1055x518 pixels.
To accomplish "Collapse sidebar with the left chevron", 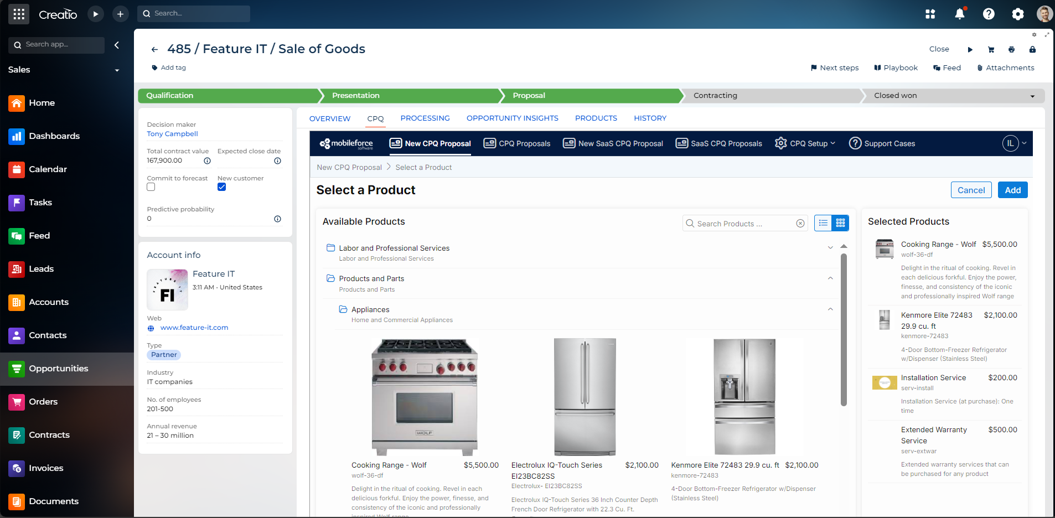I will coord(117,45).
